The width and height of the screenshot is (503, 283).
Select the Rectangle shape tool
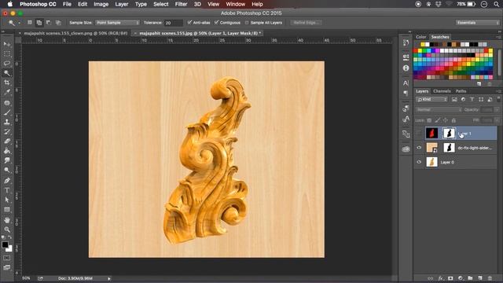point(7,210)
